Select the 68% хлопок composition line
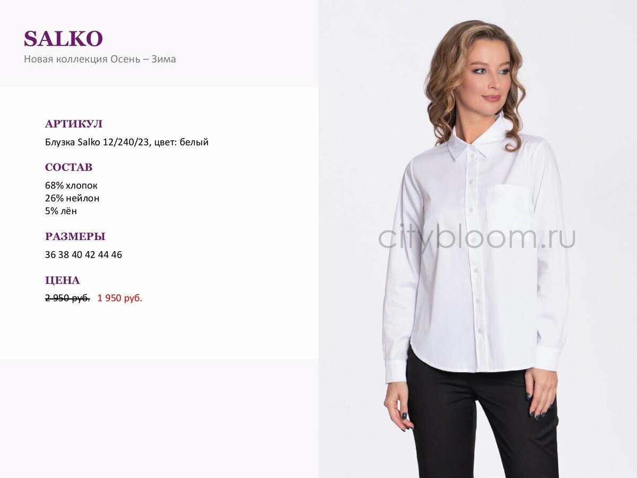This screenshot has height=478, width=637. point(71,186)
